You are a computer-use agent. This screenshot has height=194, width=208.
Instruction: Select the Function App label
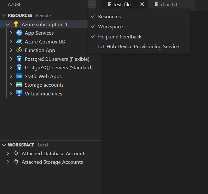point(40,50)
